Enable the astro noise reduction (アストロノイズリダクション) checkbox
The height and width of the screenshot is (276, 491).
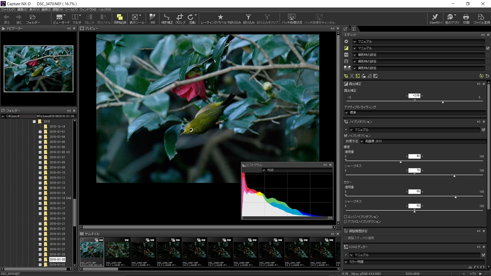point(346,222)
